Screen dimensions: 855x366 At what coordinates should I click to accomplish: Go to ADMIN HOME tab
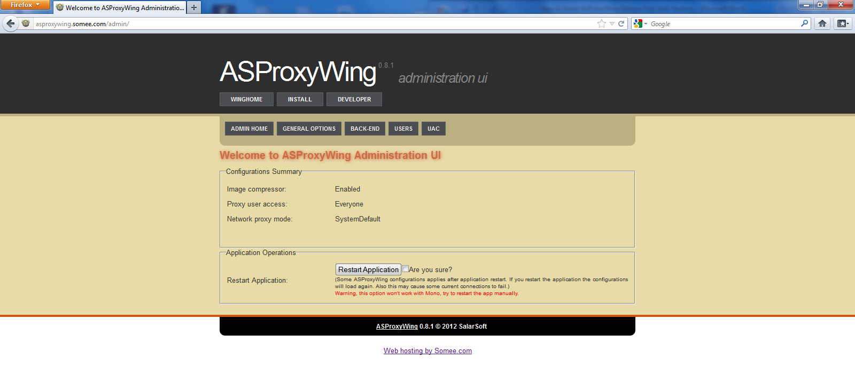tap(249, 129)
